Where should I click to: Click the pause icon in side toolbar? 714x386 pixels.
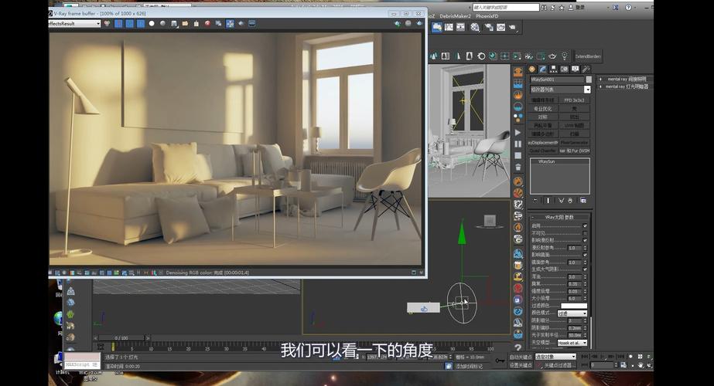tap(518, 144)
